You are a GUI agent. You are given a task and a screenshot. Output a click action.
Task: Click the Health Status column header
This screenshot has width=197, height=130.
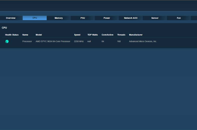tap(12, 35)
